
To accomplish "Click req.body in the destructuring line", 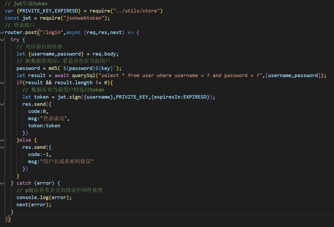I will [104, 54].
